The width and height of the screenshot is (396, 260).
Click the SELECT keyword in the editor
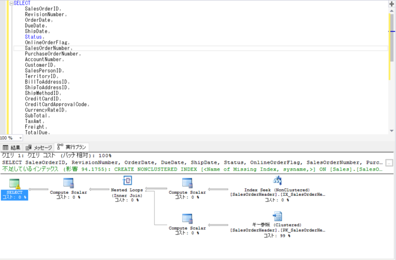pyautogui.click(x=22, y=3)
